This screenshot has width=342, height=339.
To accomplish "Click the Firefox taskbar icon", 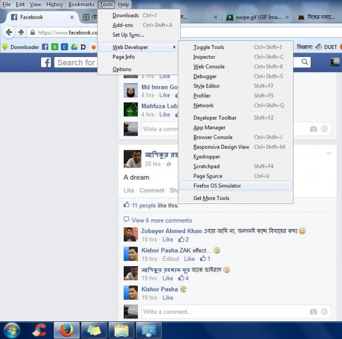I will 67,330.
